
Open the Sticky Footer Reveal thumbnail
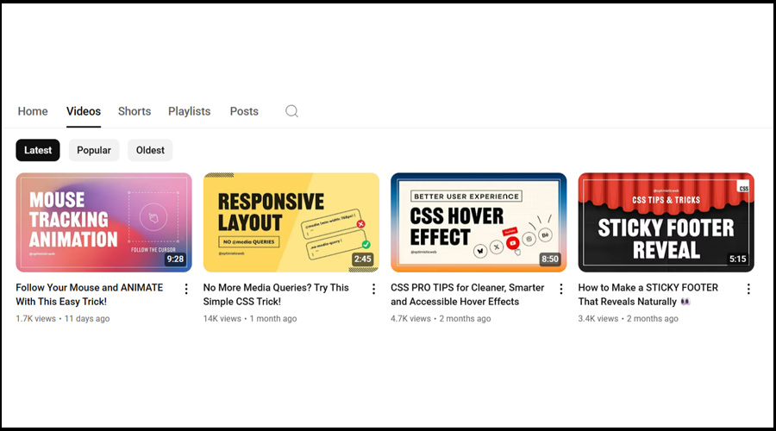[x=666, y=222]
